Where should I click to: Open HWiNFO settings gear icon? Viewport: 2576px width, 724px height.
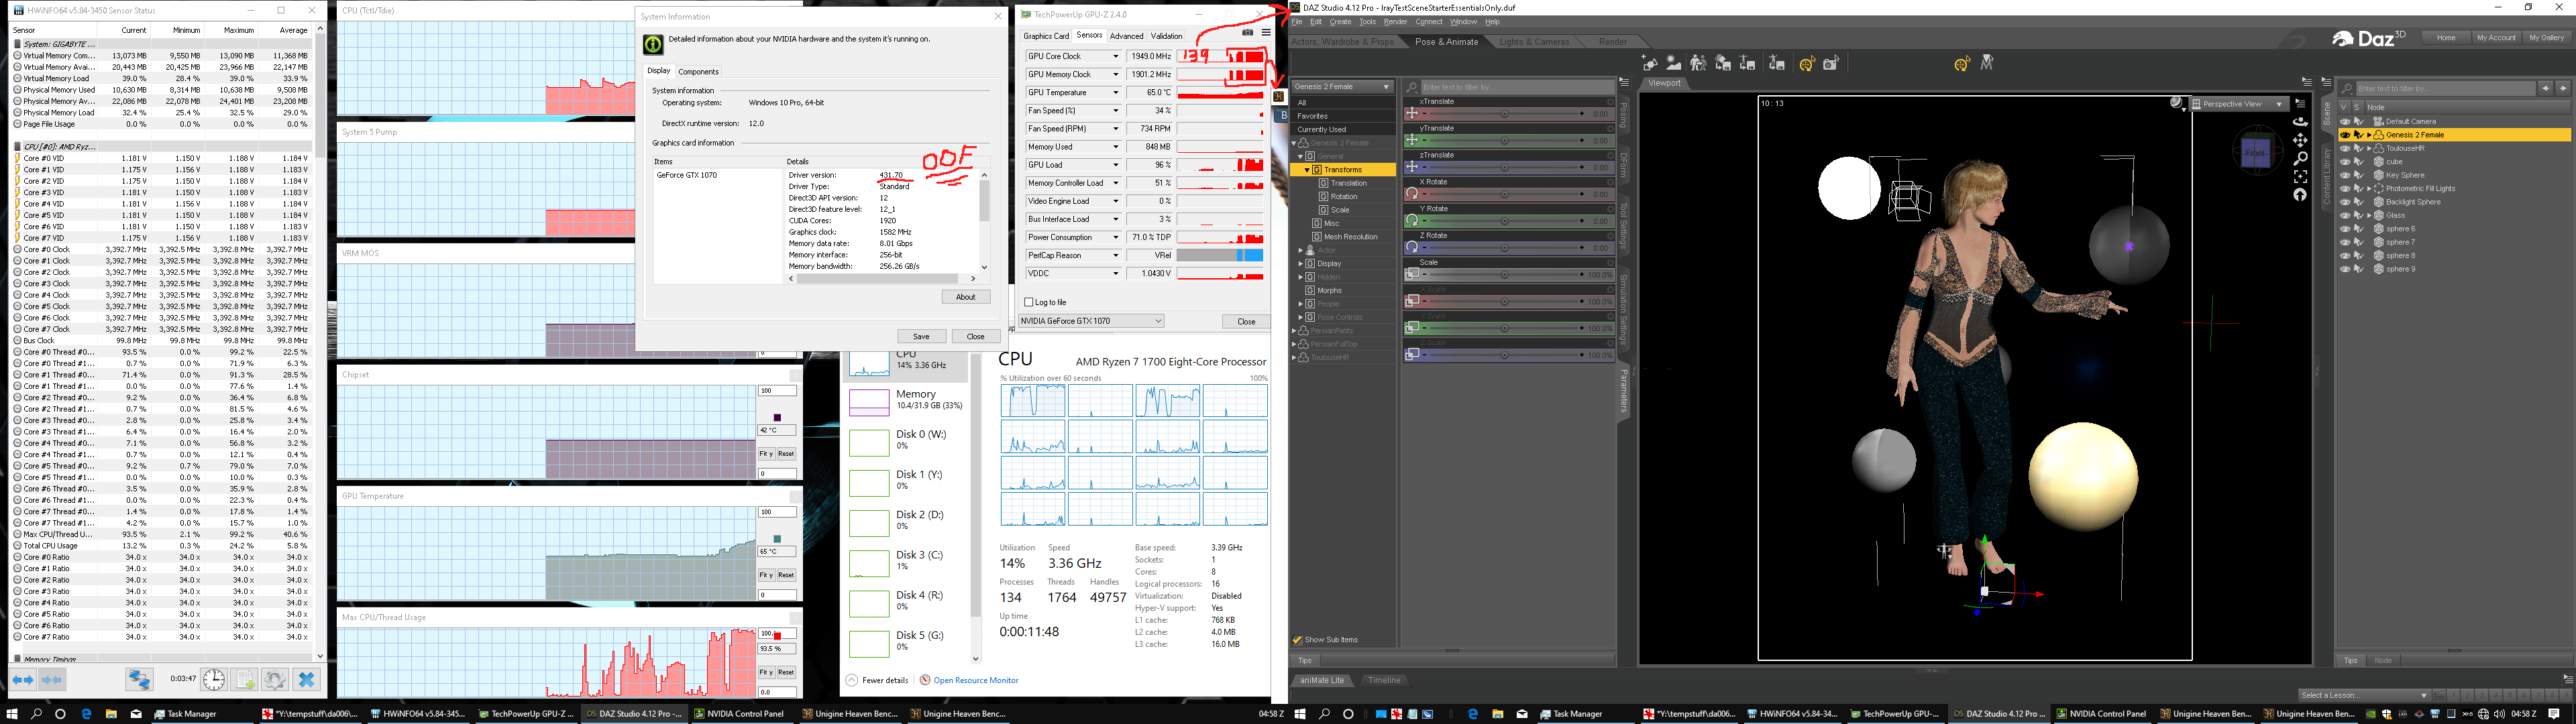(x=275, y=680)
